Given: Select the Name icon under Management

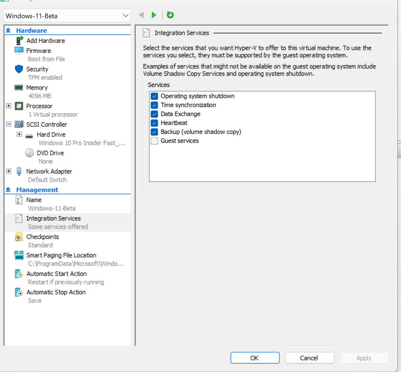Looking at the screenshot, I should pyautogui.click(x=19, y=200).
